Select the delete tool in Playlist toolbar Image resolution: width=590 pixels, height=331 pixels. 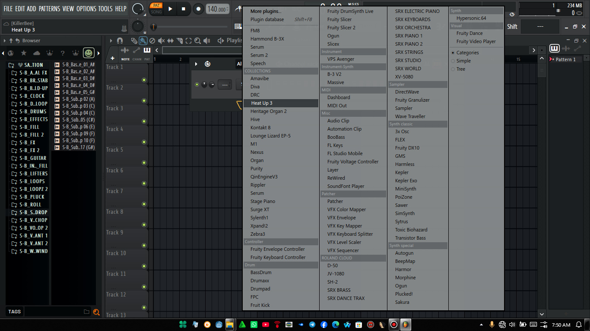(x=152, y=41)
